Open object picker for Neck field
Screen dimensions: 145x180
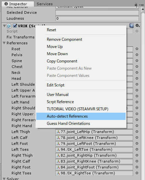pos(137,73)
